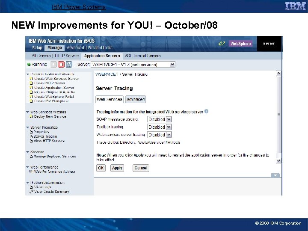Select the All Servers tab
Screen dimensions: 308x231
click(x=41, y=56)
